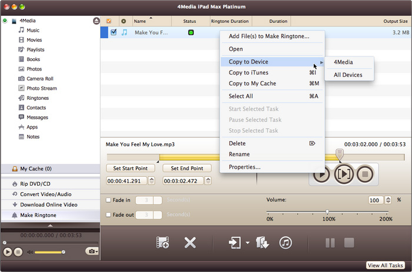Image resolution: width=412 pixels, height=272 pixels.
Task: Click the X remove icon in bottom toolbar
Action: click(190, 243)
